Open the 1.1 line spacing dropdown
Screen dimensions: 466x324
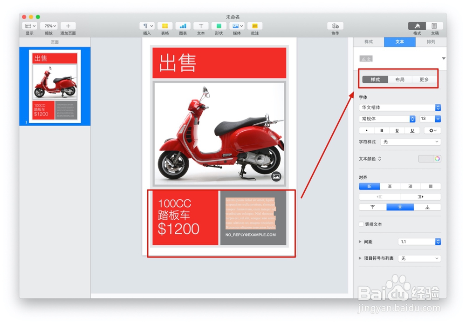(x=419, y=242)
